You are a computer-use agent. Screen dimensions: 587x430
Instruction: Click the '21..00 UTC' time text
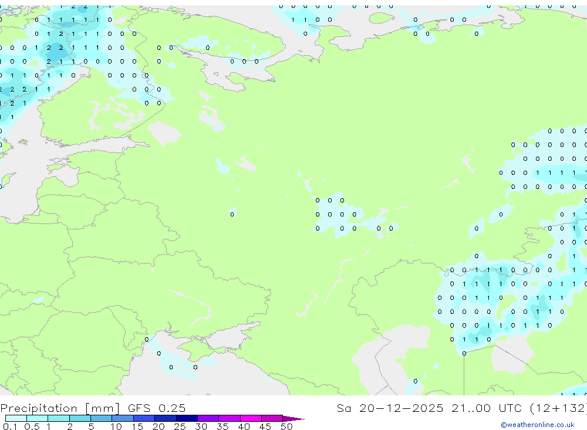tap(486, 408)
